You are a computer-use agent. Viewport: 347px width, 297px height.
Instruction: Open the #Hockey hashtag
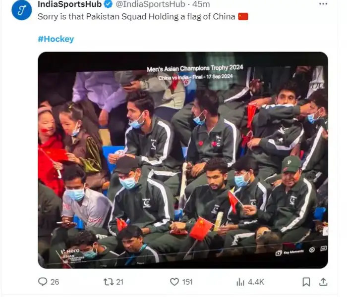pos(56,39)
